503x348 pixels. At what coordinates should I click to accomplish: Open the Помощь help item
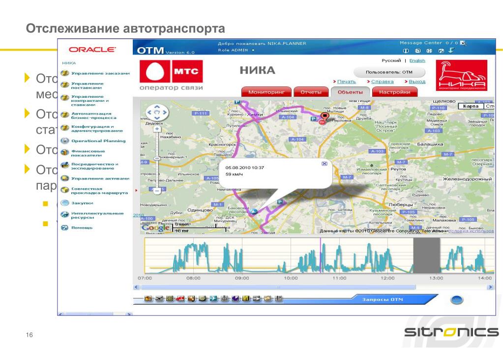(82, 228)
